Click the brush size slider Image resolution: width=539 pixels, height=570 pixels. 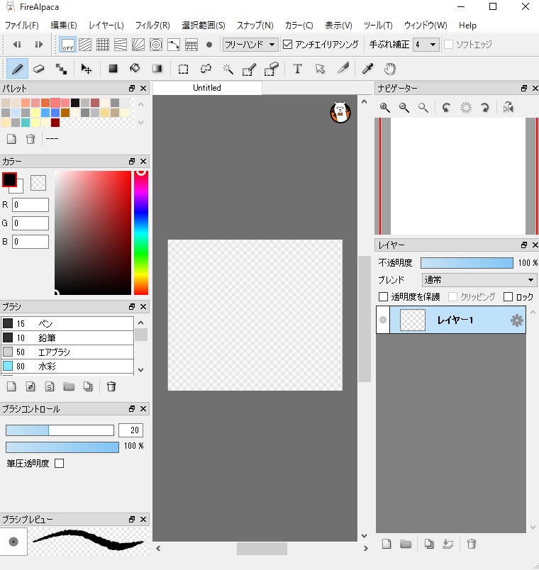60,430
